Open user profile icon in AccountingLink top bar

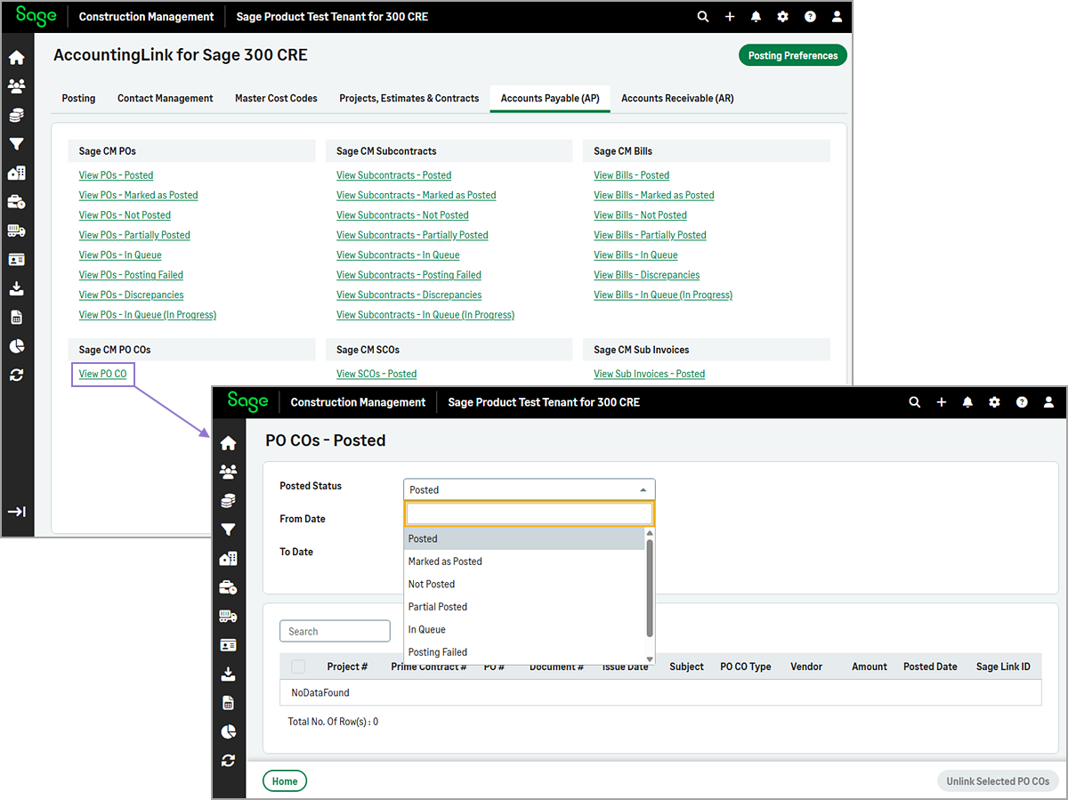837,17
